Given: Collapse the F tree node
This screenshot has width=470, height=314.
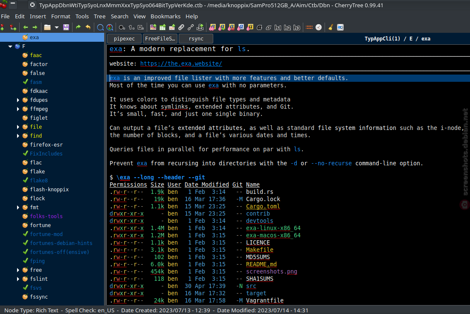Looking at the screenshot, I should [x=10, y=46].
